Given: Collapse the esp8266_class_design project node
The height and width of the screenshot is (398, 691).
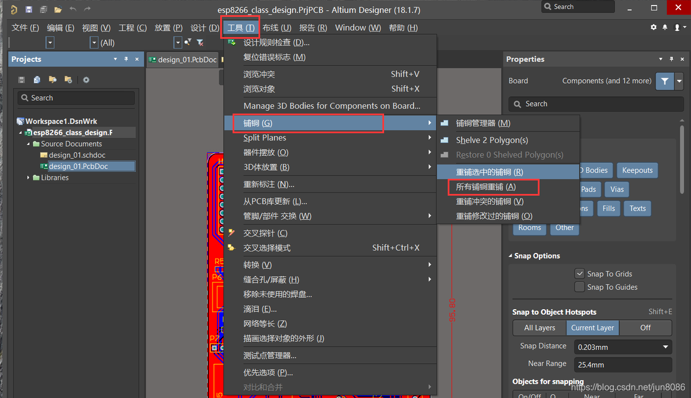Looking at the screenshot, I should point(21,133).
